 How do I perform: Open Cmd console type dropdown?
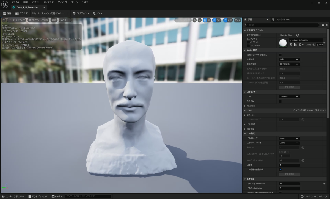(x=57, y=197)
